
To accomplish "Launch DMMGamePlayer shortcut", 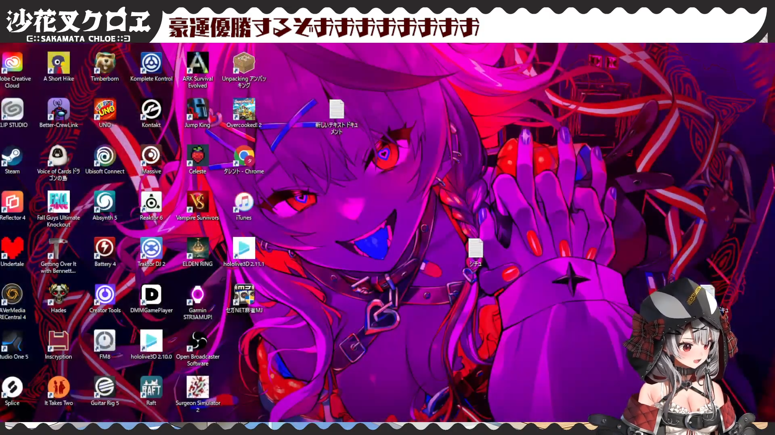I will click(x=151, y=295).
